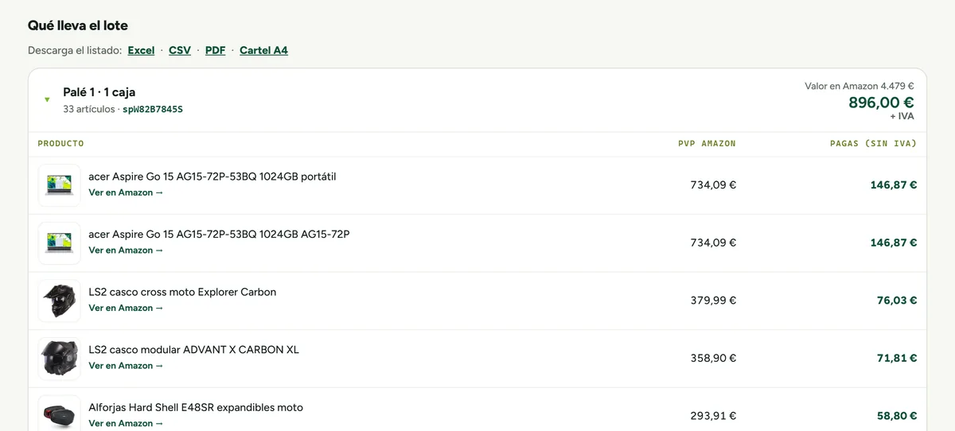
Task: View Aspire Go 15 AG15-72P on Amazon
Action: click(126, 250)
